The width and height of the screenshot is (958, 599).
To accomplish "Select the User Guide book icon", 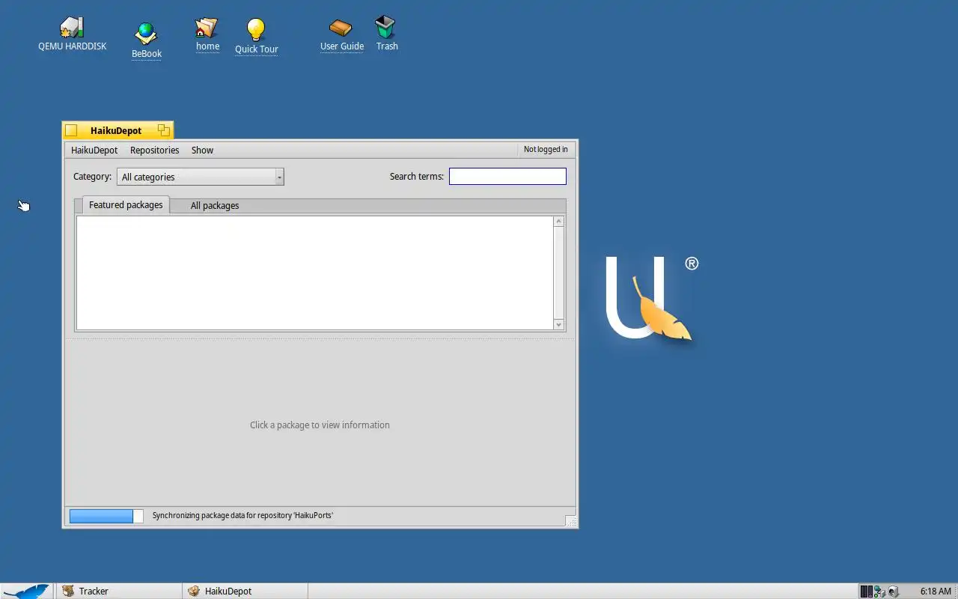I will [x=341, y=28].
